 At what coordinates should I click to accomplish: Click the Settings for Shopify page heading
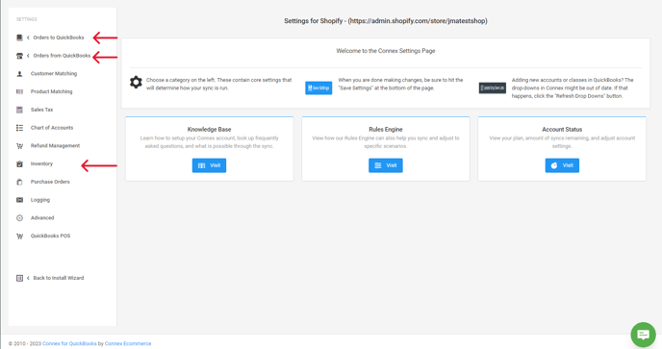(386, 21)
